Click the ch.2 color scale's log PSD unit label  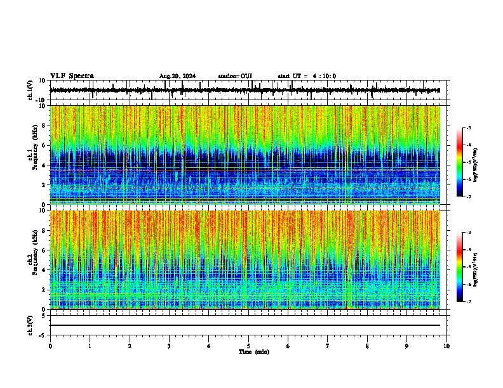click(x=476, y=269)
